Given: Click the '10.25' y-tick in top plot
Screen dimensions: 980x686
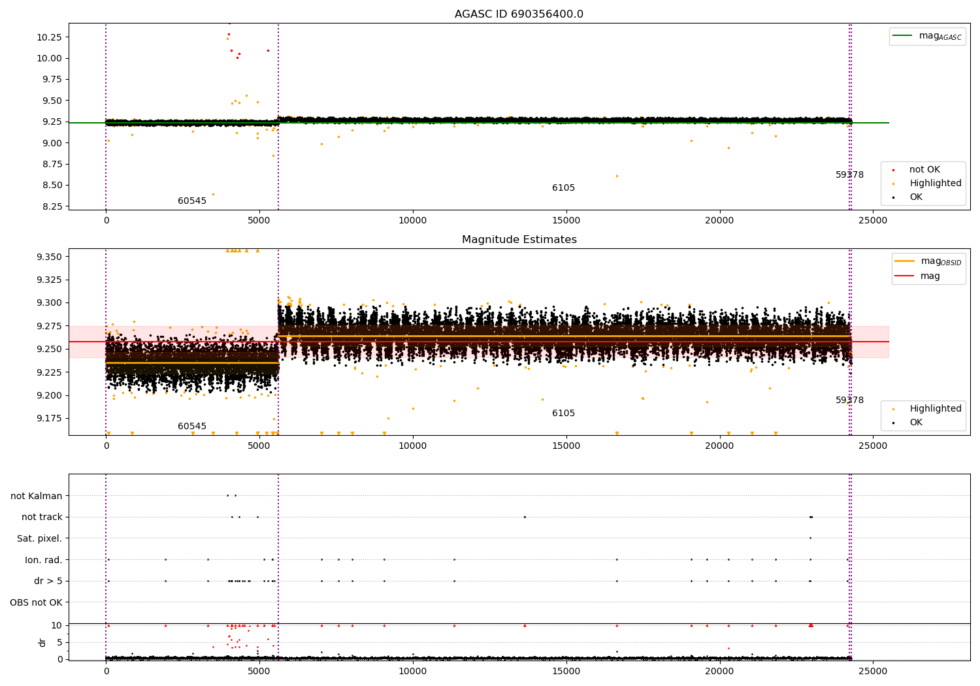Looking at the screenshot, I should (50, 37).
